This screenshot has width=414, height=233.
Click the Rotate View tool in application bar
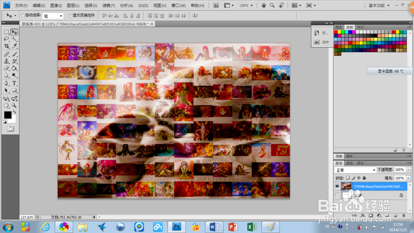(x=281, y=5)
